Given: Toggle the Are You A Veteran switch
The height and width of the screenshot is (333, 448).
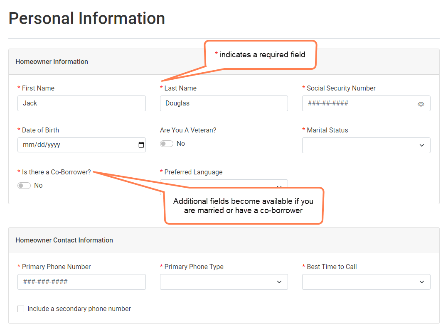Looking at the screenshot, I should pyautogui.click(x=167, y=144).
